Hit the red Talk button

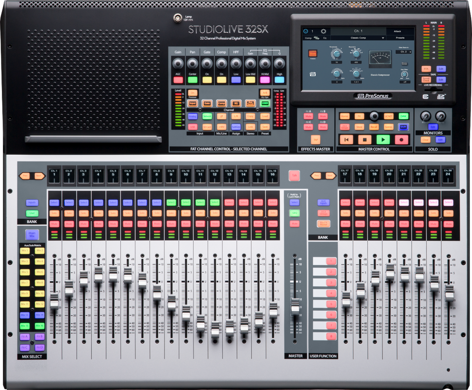pos(294,175)
